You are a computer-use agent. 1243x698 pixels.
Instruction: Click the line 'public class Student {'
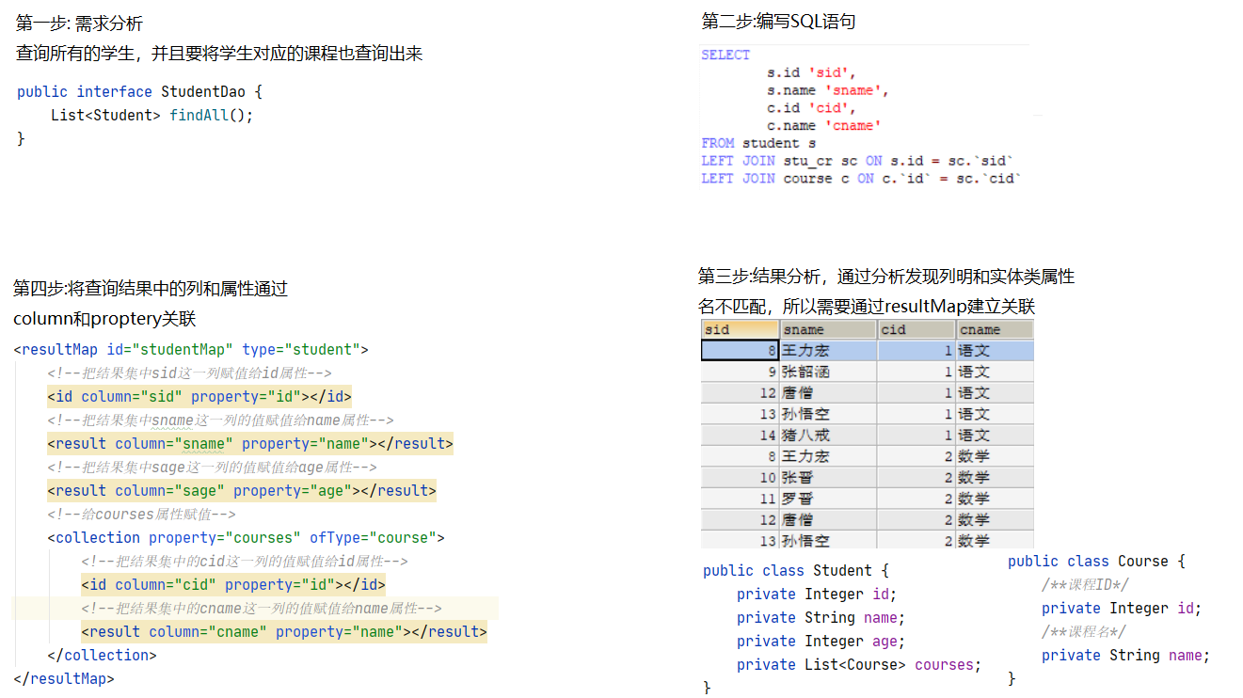click(795, 570)
